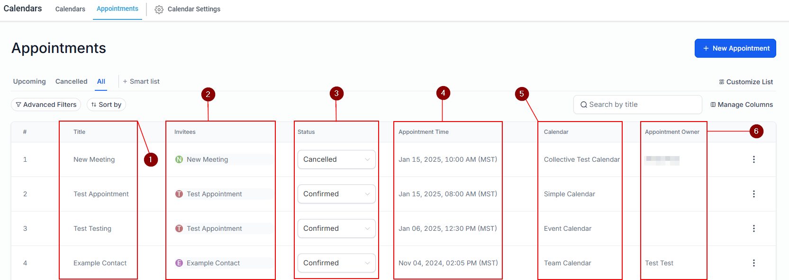This screenshot has width=789, height=280.
Task: Switch to the Upcoming tab
Action: click(x=29, y=81)
